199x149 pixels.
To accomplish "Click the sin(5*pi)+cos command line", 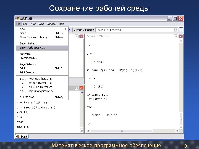I will (x=115, y=70).
